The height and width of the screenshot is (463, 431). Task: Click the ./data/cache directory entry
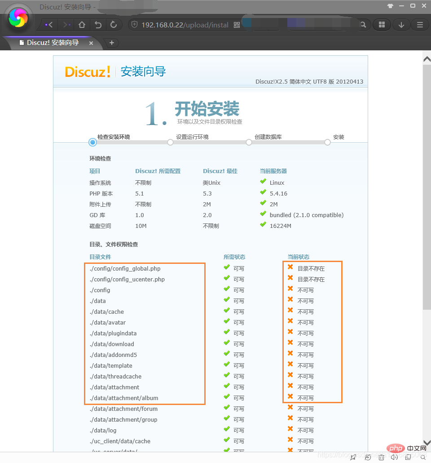point(107,312)
